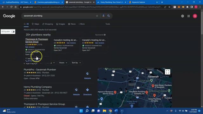Screen dimensions: 203x114
Task: Open the search Tools button
Action: [x=108, y=24]
